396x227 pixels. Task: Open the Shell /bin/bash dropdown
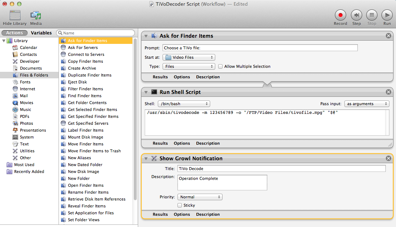[184, 104]
